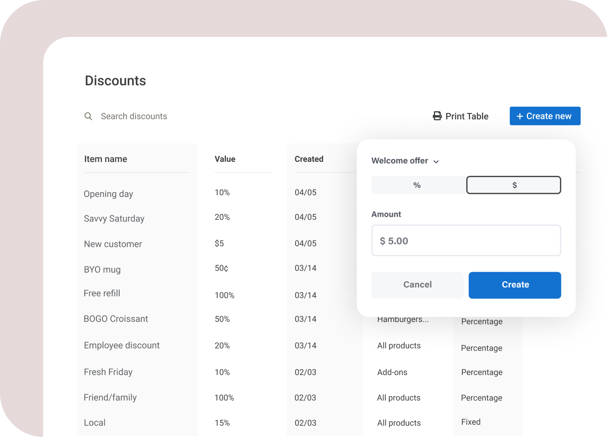Open the Item name column header
The height and width of the screenshot is (437, 611).
106,159
